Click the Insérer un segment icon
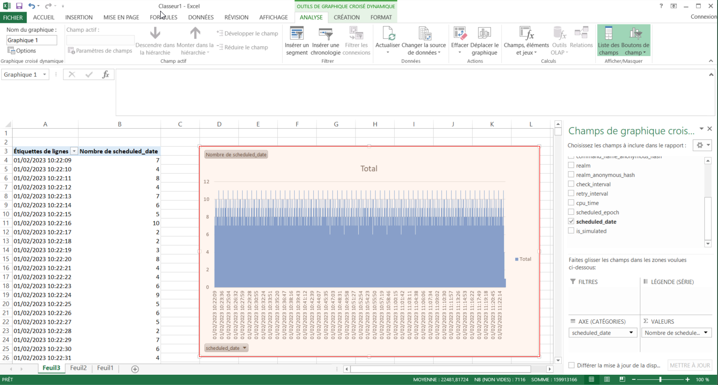This screenshot has width=718, height=385. pos(296,34)
